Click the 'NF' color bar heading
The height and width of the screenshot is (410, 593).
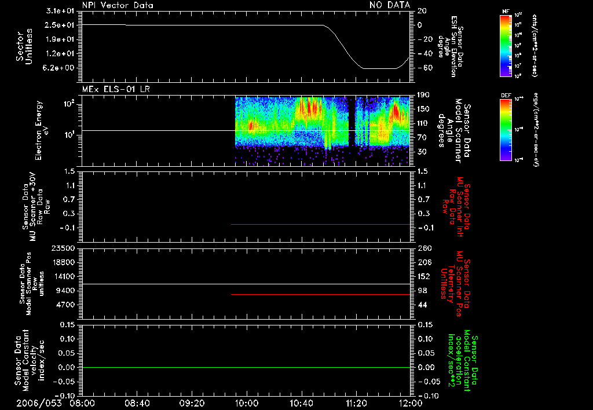click(506, 12)
